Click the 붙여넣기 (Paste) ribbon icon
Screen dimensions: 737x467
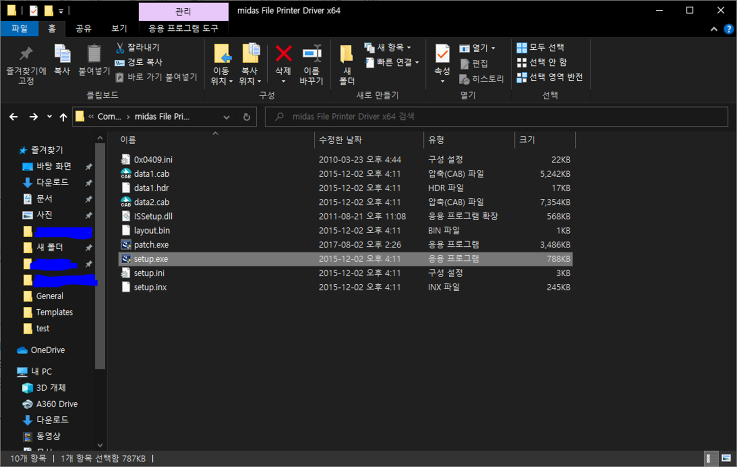94,60
